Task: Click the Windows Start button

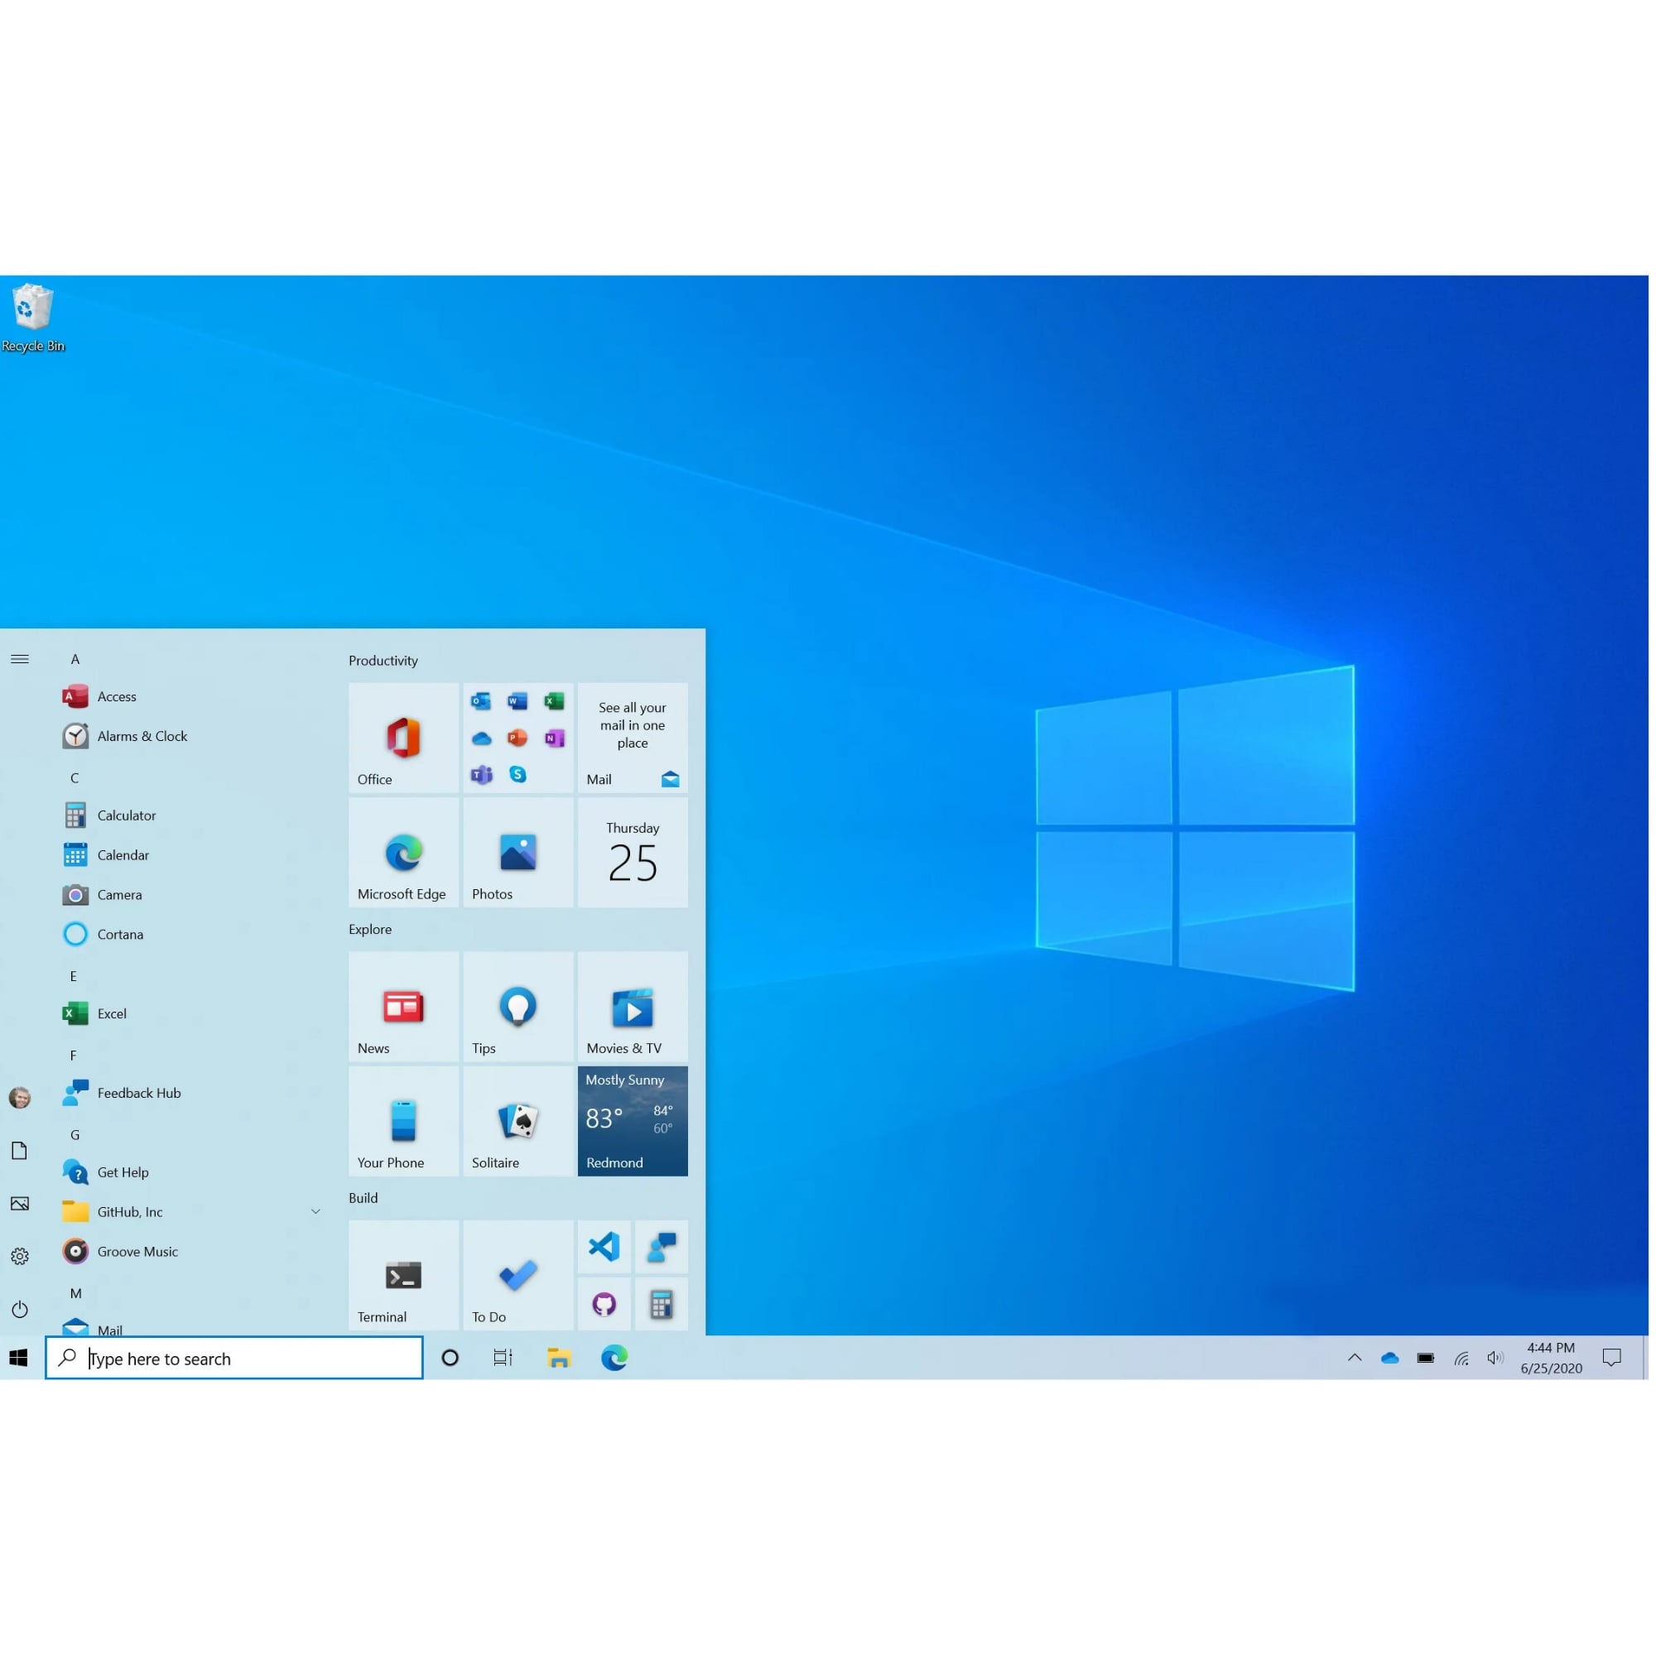Action: (x=19, y=1358)
